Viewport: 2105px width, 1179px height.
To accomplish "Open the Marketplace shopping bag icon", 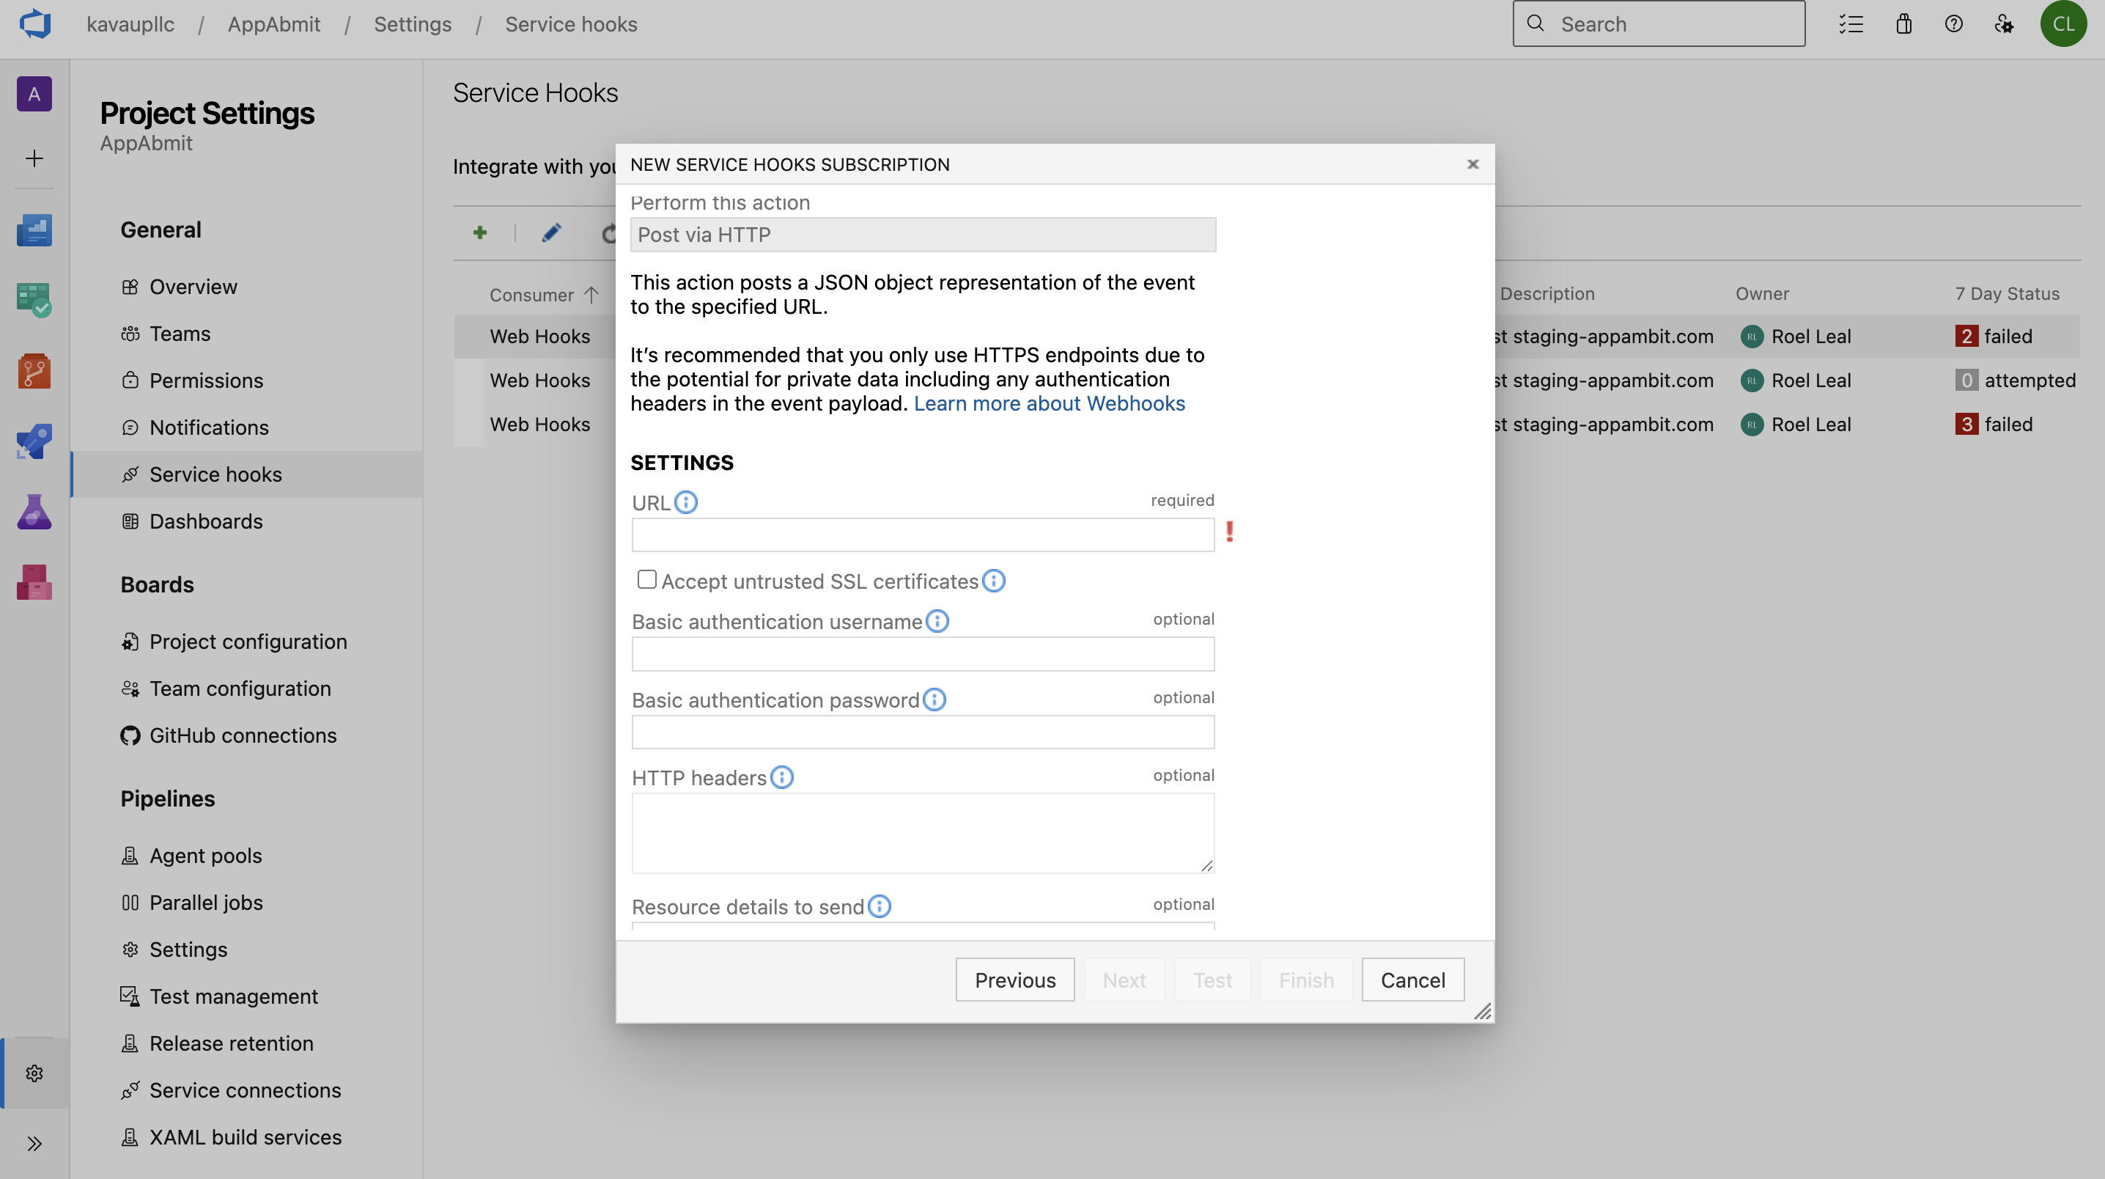I will 1903,23.
